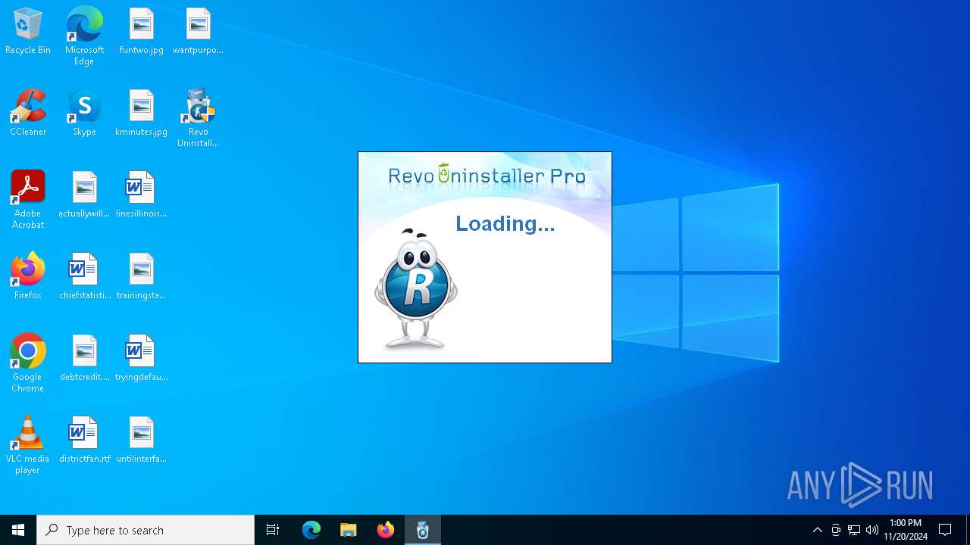Select the chiefstatisti... Word document
This screenshot has width=970, height=545.
(84, 277)
